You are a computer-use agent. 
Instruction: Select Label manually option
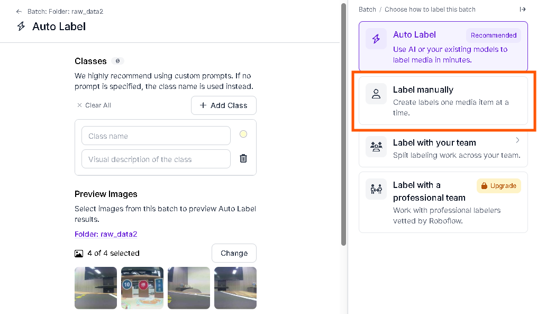(x=443, y=101)
